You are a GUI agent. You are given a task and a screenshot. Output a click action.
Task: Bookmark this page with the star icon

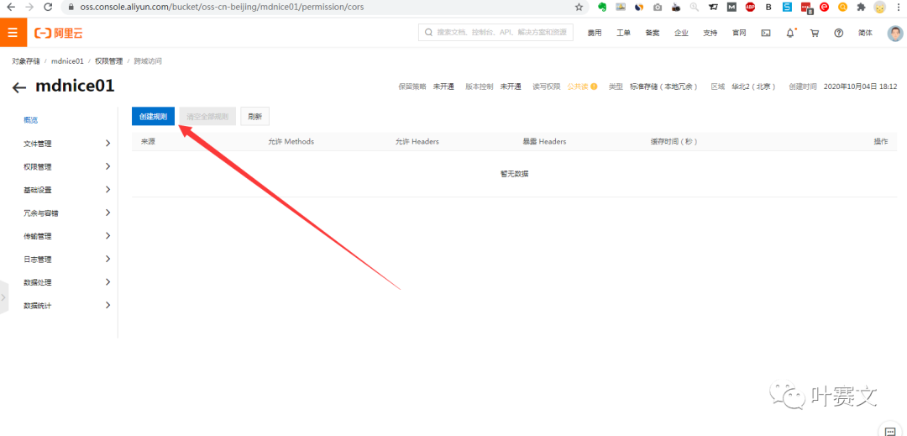coord(579,8)
